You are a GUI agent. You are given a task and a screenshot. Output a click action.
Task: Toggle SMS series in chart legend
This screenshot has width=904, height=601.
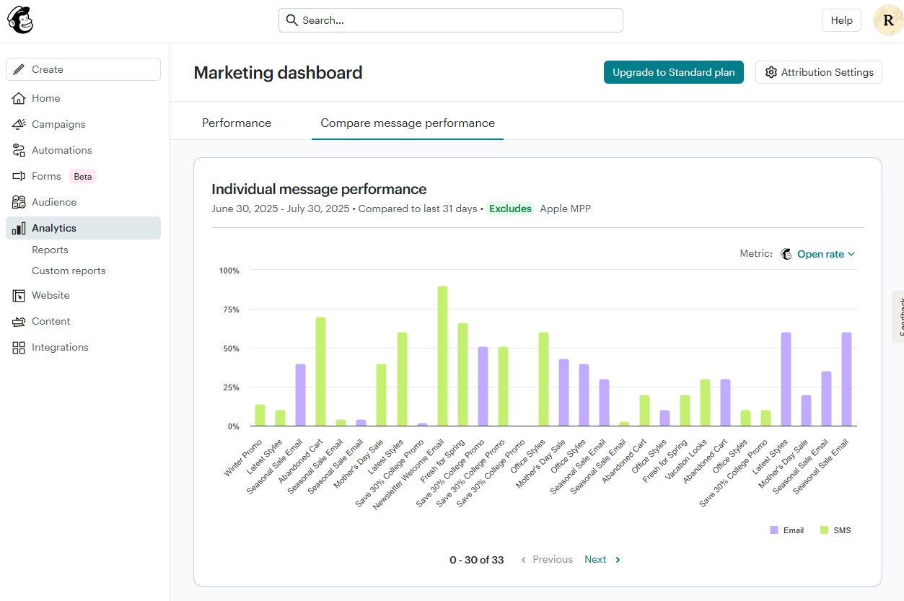tap(835, 530)
